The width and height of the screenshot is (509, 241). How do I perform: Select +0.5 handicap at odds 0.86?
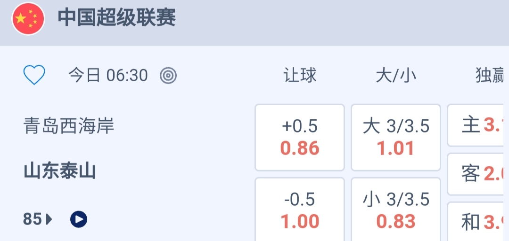point(300,137)
